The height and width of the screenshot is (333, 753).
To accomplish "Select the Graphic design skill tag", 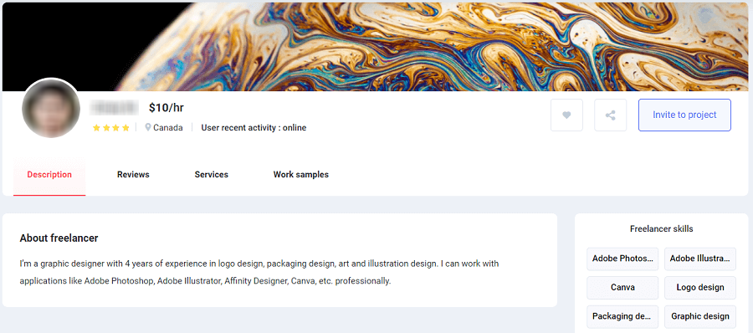I will click(699, 316).
